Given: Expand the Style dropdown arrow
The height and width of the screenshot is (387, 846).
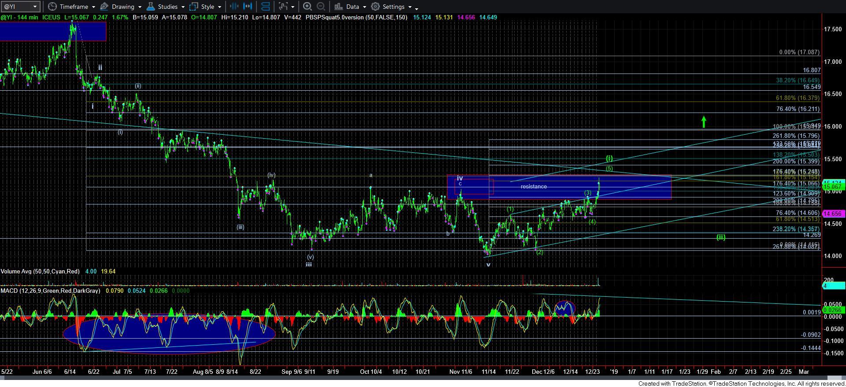Looking at the screenshot, I should pos(219,7).
